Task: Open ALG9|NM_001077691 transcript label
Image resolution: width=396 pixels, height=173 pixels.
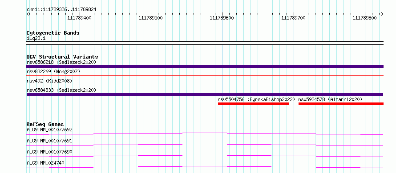Action: [49, 141]
